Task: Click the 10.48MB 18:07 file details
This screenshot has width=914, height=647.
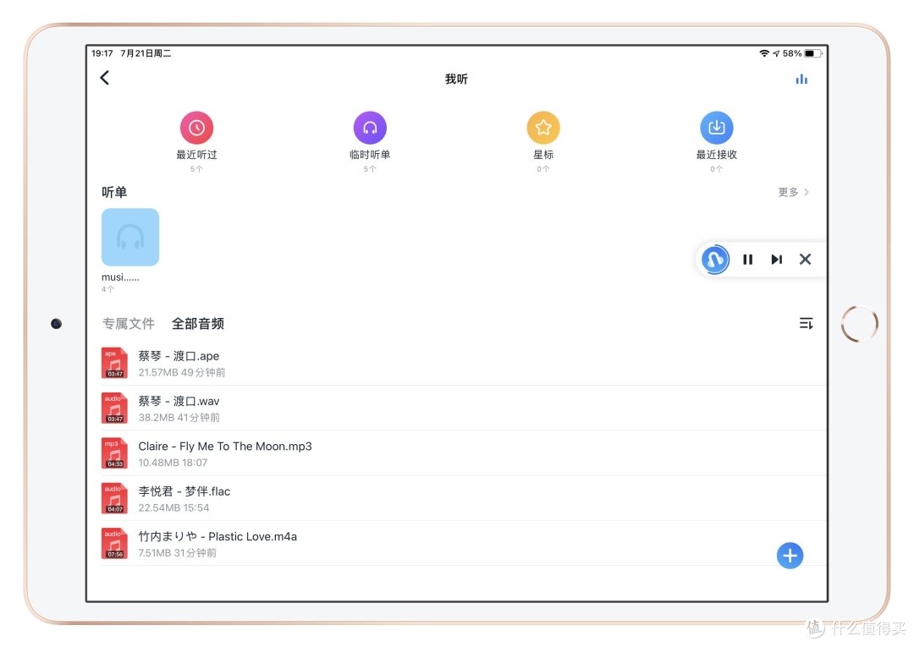Action: tap(173, 463)
